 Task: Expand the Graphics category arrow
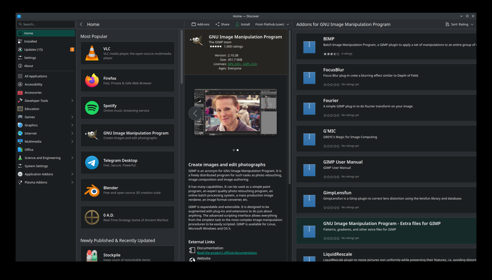click(x=72, y=125)
